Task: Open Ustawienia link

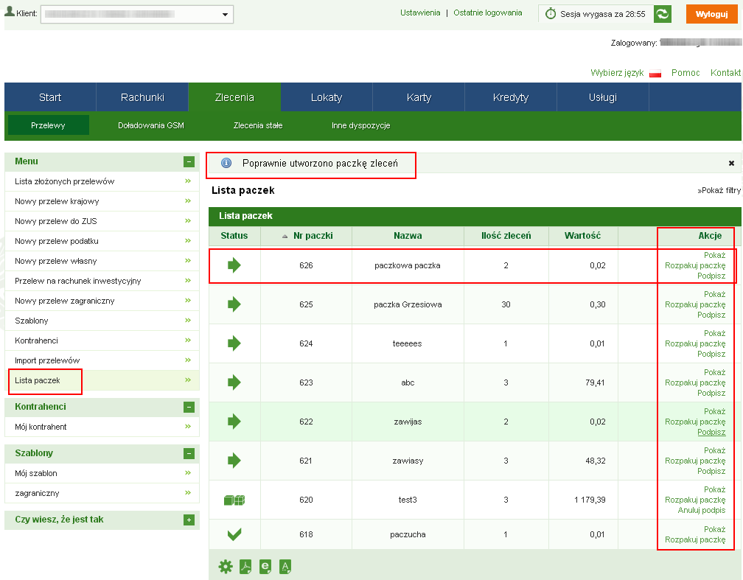Action: point(420,13)
